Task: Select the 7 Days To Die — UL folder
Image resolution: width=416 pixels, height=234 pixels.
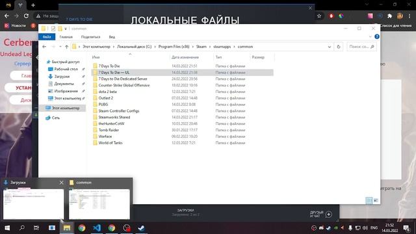Action: click(183, 72)
